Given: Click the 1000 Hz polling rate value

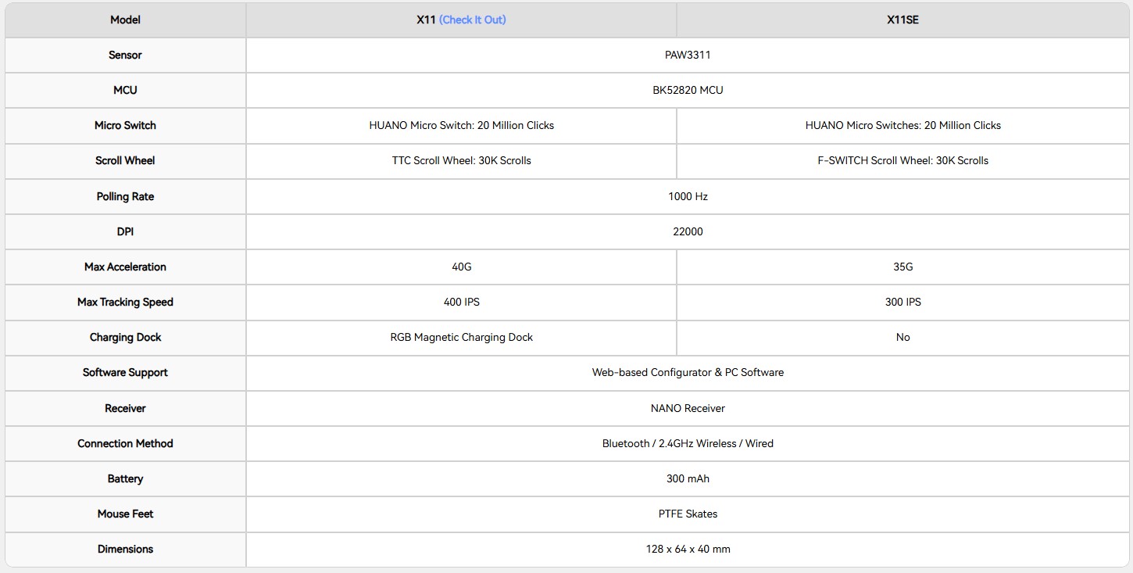Looking at the screenshot, I should [x=688, y=196].
